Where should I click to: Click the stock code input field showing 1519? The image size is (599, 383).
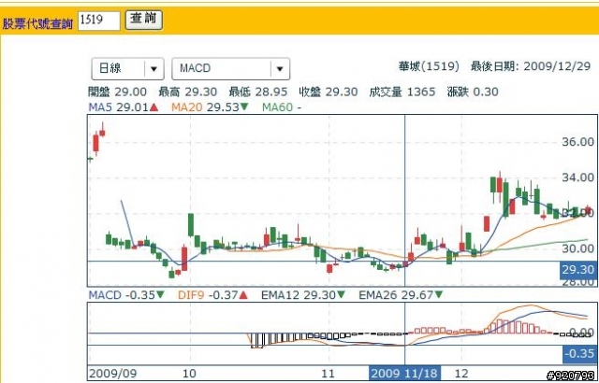(x=99, y=21)
